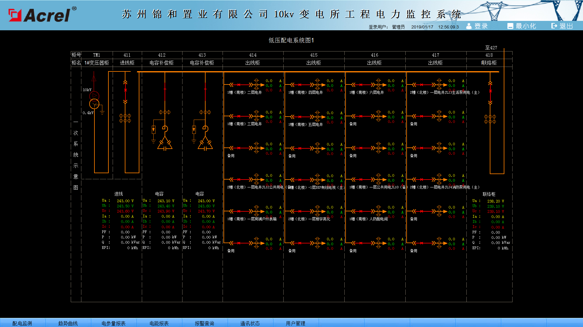Click the logged-in user 管理员
The width and height of the screenshot is (583, 327).
398,27
